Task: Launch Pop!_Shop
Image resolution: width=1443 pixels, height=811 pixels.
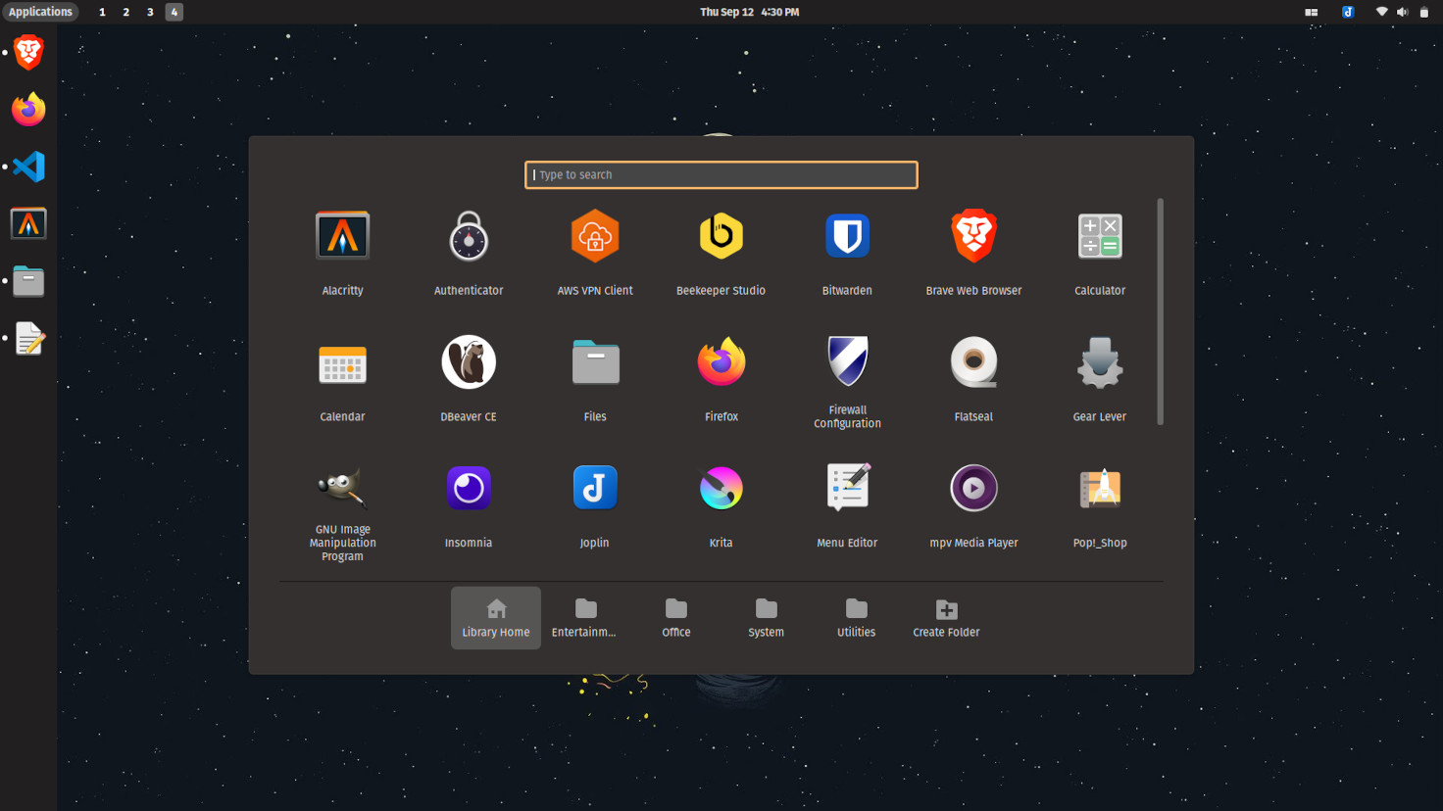Action: tap(1100, 488)
